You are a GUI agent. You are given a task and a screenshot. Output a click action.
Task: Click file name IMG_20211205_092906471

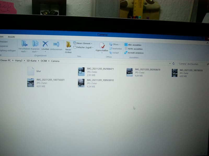pos(100,69)
